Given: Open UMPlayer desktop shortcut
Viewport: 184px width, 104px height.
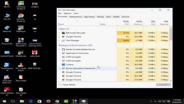Looking at the screenshot, I should click(21, 29).
